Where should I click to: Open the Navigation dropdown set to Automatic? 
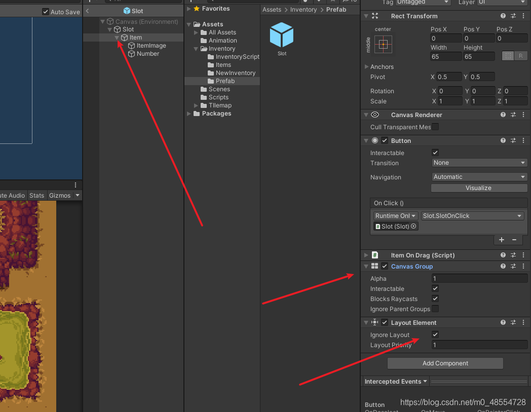tap(479, 177)
